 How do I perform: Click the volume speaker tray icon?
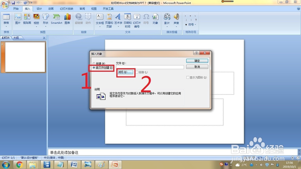[262, 165]
